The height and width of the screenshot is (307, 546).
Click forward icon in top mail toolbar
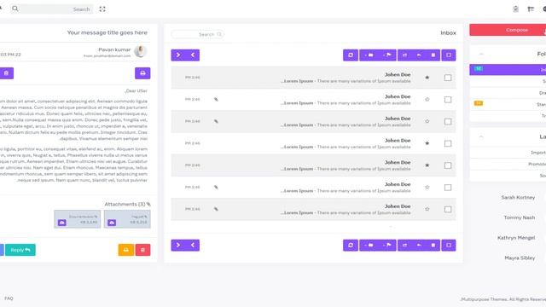(404, 55)
